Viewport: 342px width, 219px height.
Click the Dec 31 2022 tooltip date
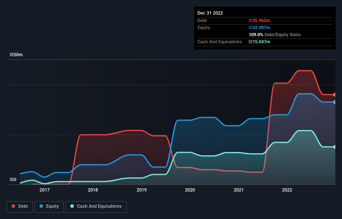click(210, 13)
